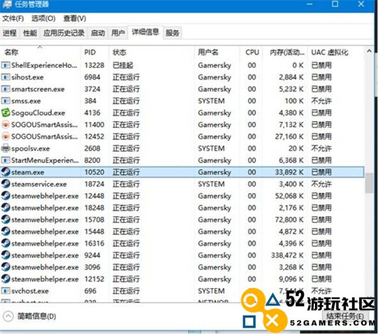Click the ShellExperienceHost process icon

[6, 65]
